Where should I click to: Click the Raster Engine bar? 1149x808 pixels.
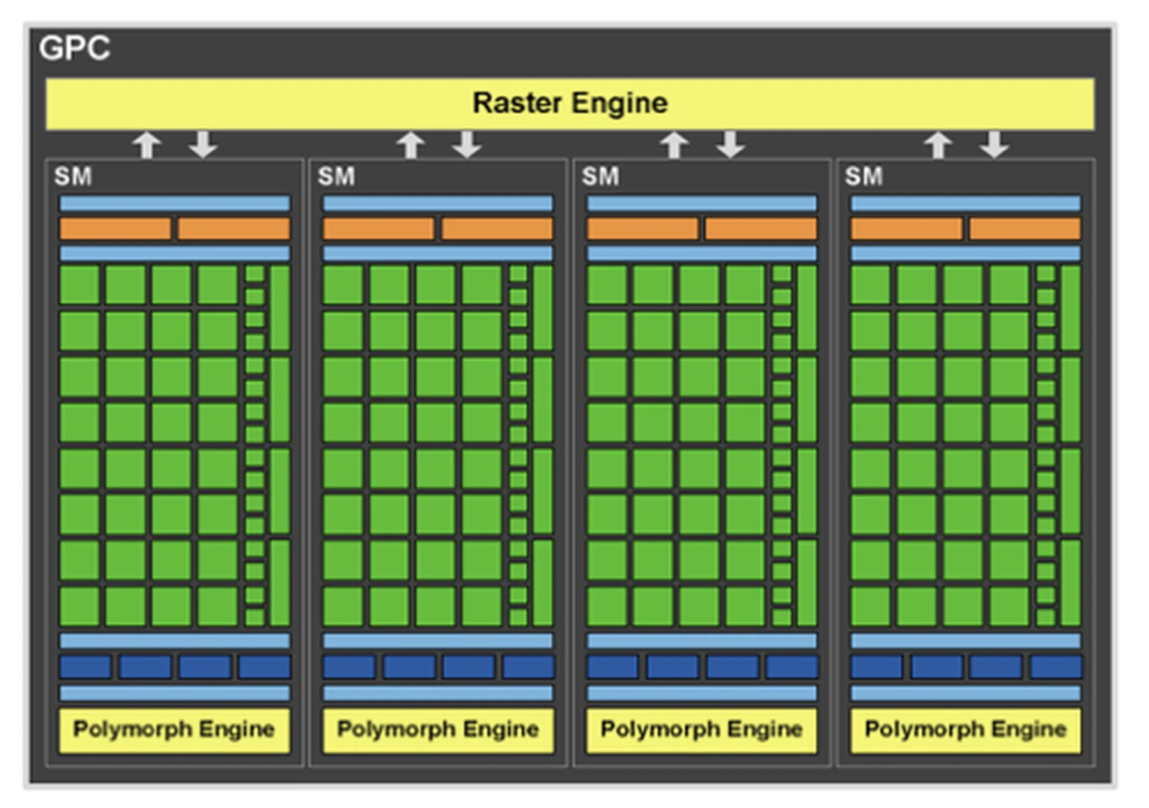[569, 103]
